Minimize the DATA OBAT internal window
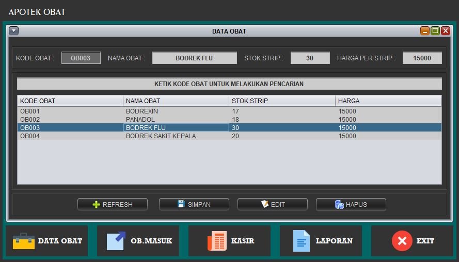Screen dimensions: 459x262 (425, 31)
